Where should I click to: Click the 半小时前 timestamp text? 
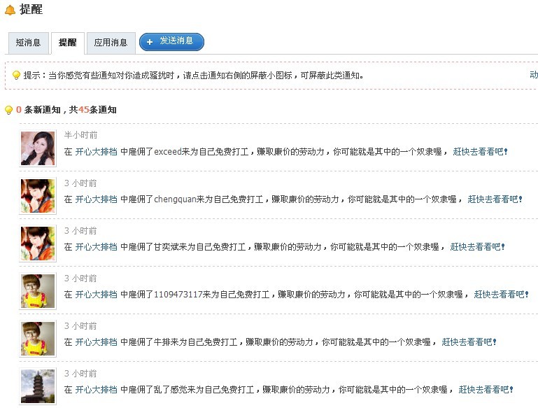tap(80, 135)
